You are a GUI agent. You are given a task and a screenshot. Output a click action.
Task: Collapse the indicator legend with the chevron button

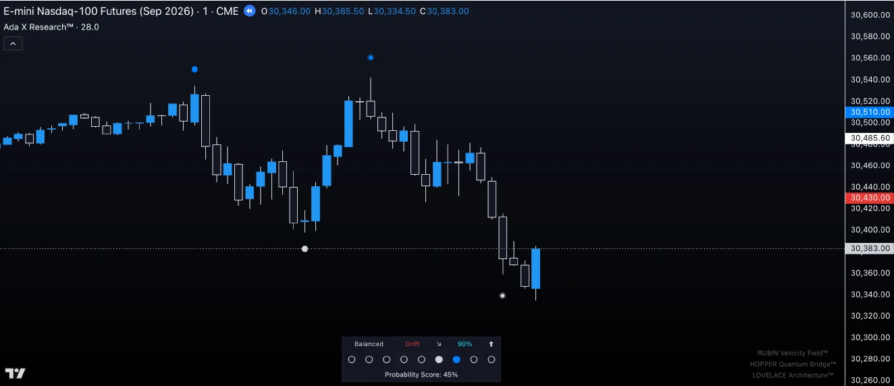13,44
